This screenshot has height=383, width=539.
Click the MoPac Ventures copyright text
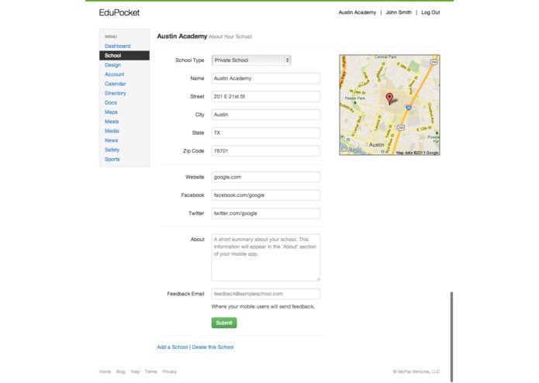(x=416, y=371)
